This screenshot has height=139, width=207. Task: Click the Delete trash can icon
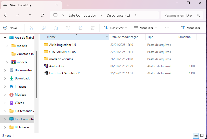tap(93, 28)
